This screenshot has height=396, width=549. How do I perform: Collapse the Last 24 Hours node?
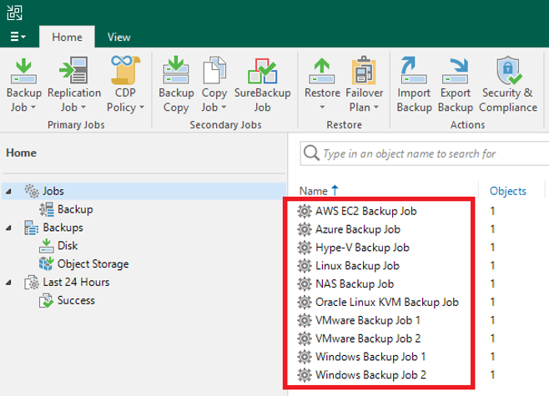(8, 283)
